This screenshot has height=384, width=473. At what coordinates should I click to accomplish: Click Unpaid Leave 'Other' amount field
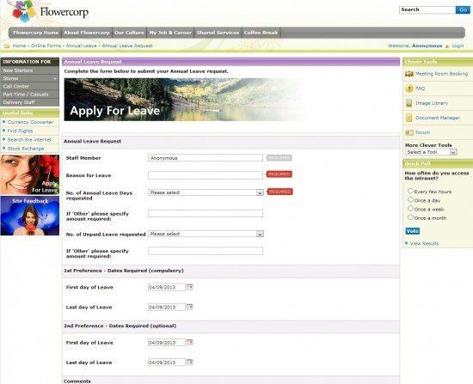[206, 251]
